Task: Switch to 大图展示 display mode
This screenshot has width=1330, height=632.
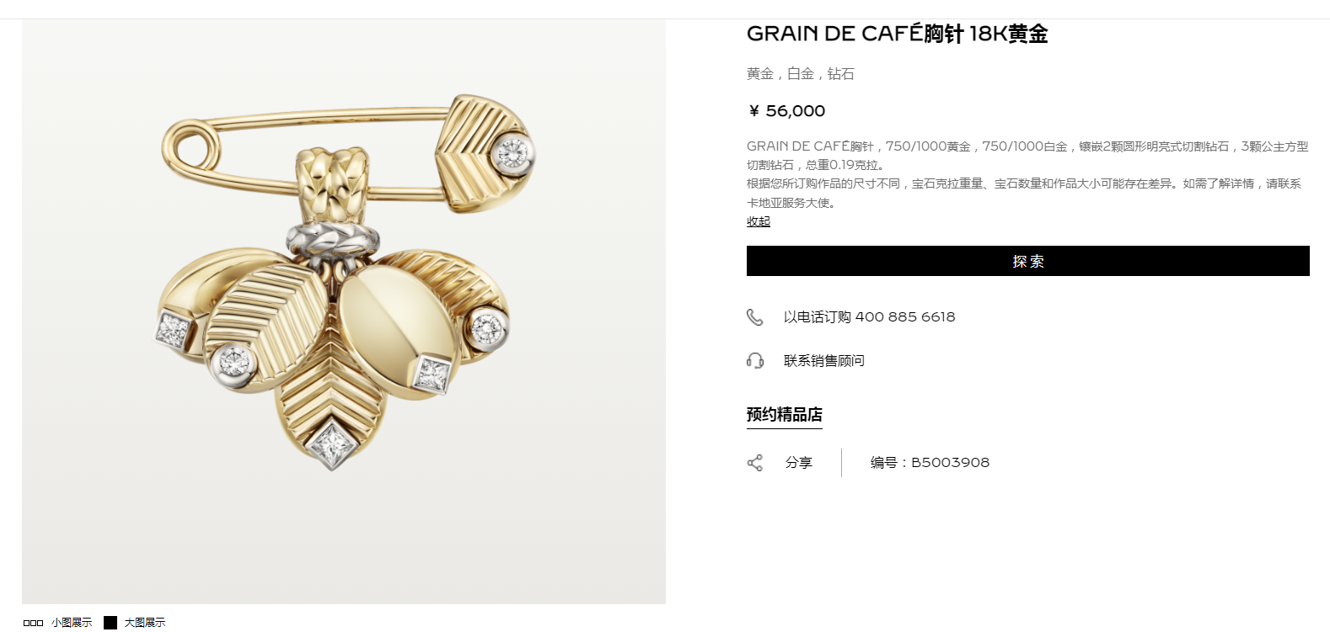Action: [x=145, y=623]
